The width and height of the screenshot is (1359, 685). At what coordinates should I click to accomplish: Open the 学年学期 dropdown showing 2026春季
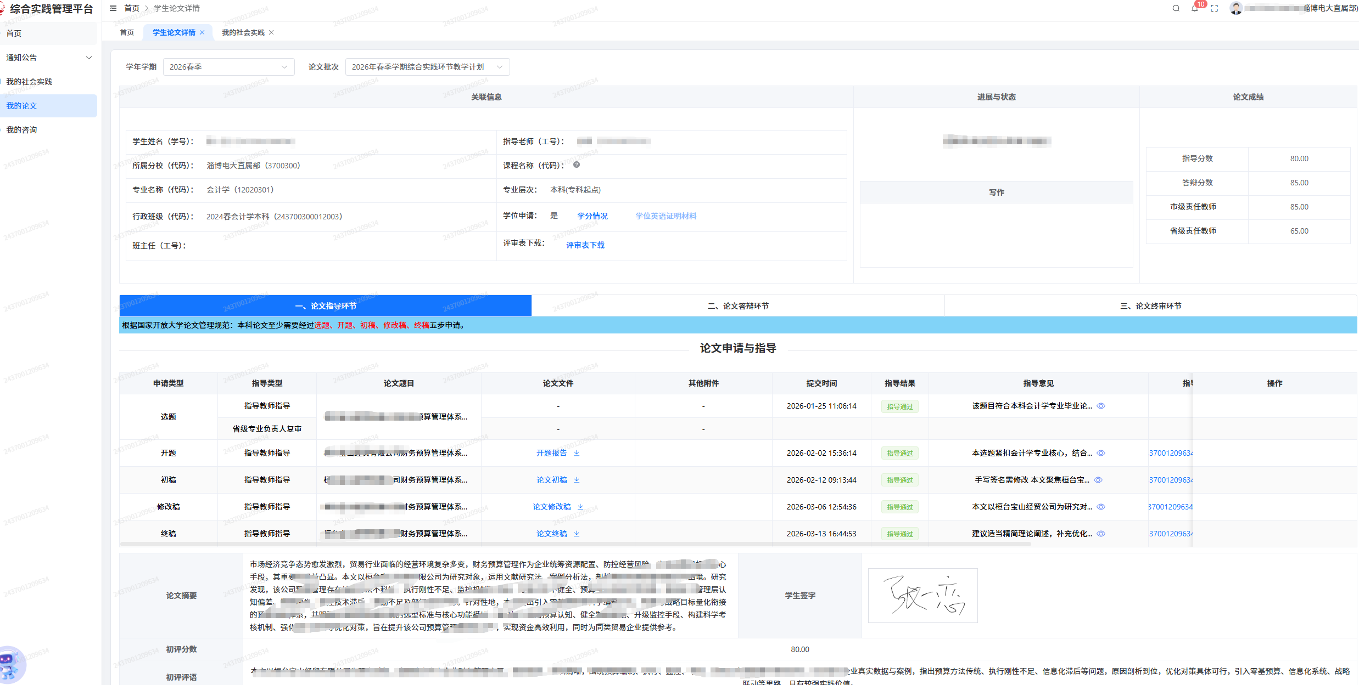tap(228, 67)
